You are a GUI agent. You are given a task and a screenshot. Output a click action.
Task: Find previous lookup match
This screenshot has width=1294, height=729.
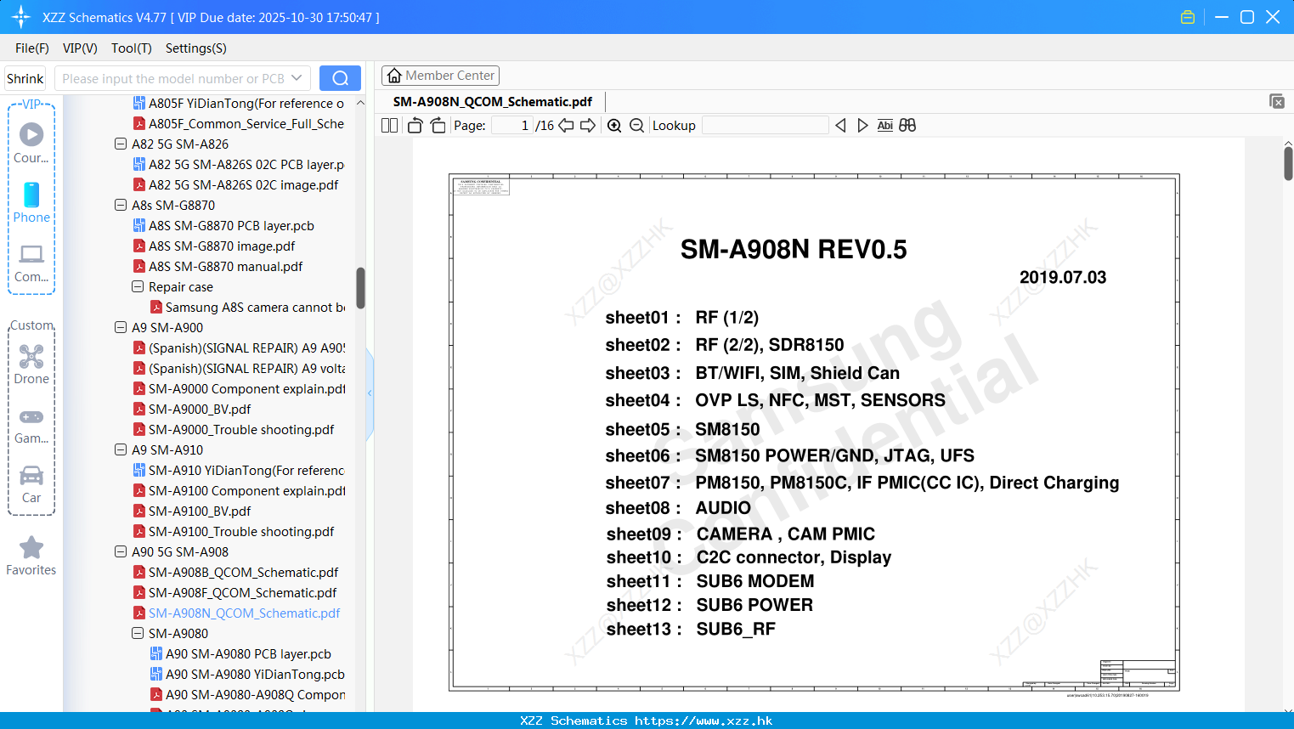(840, 126)
